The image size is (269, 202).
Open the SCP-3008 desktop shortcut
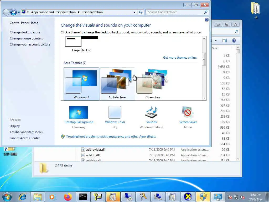[x=10, y=151]
